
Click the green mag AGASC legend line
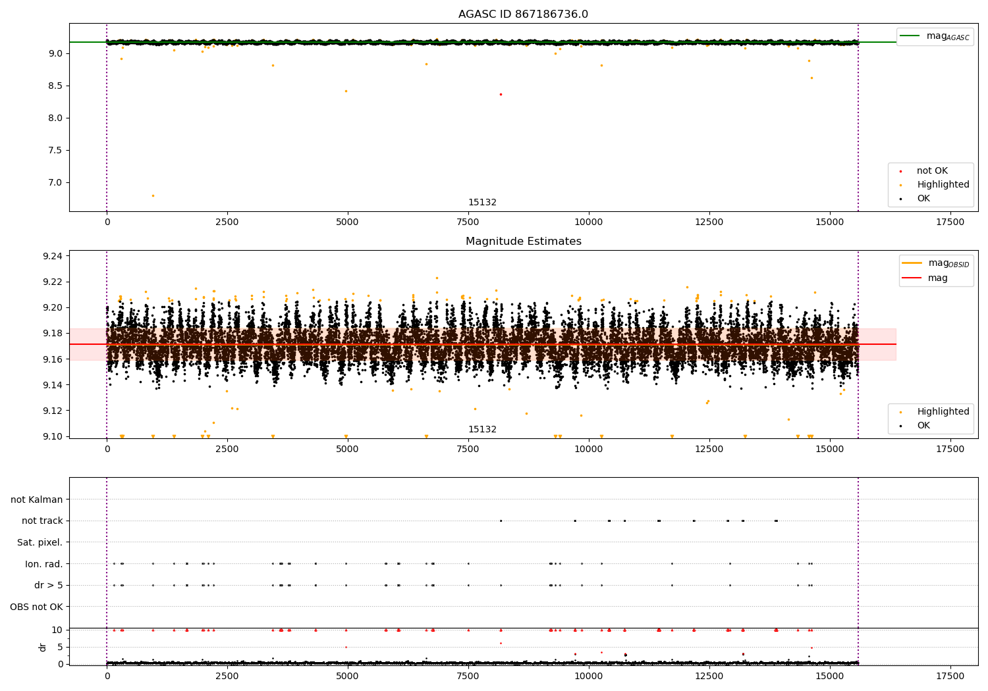tap(911, 36)
